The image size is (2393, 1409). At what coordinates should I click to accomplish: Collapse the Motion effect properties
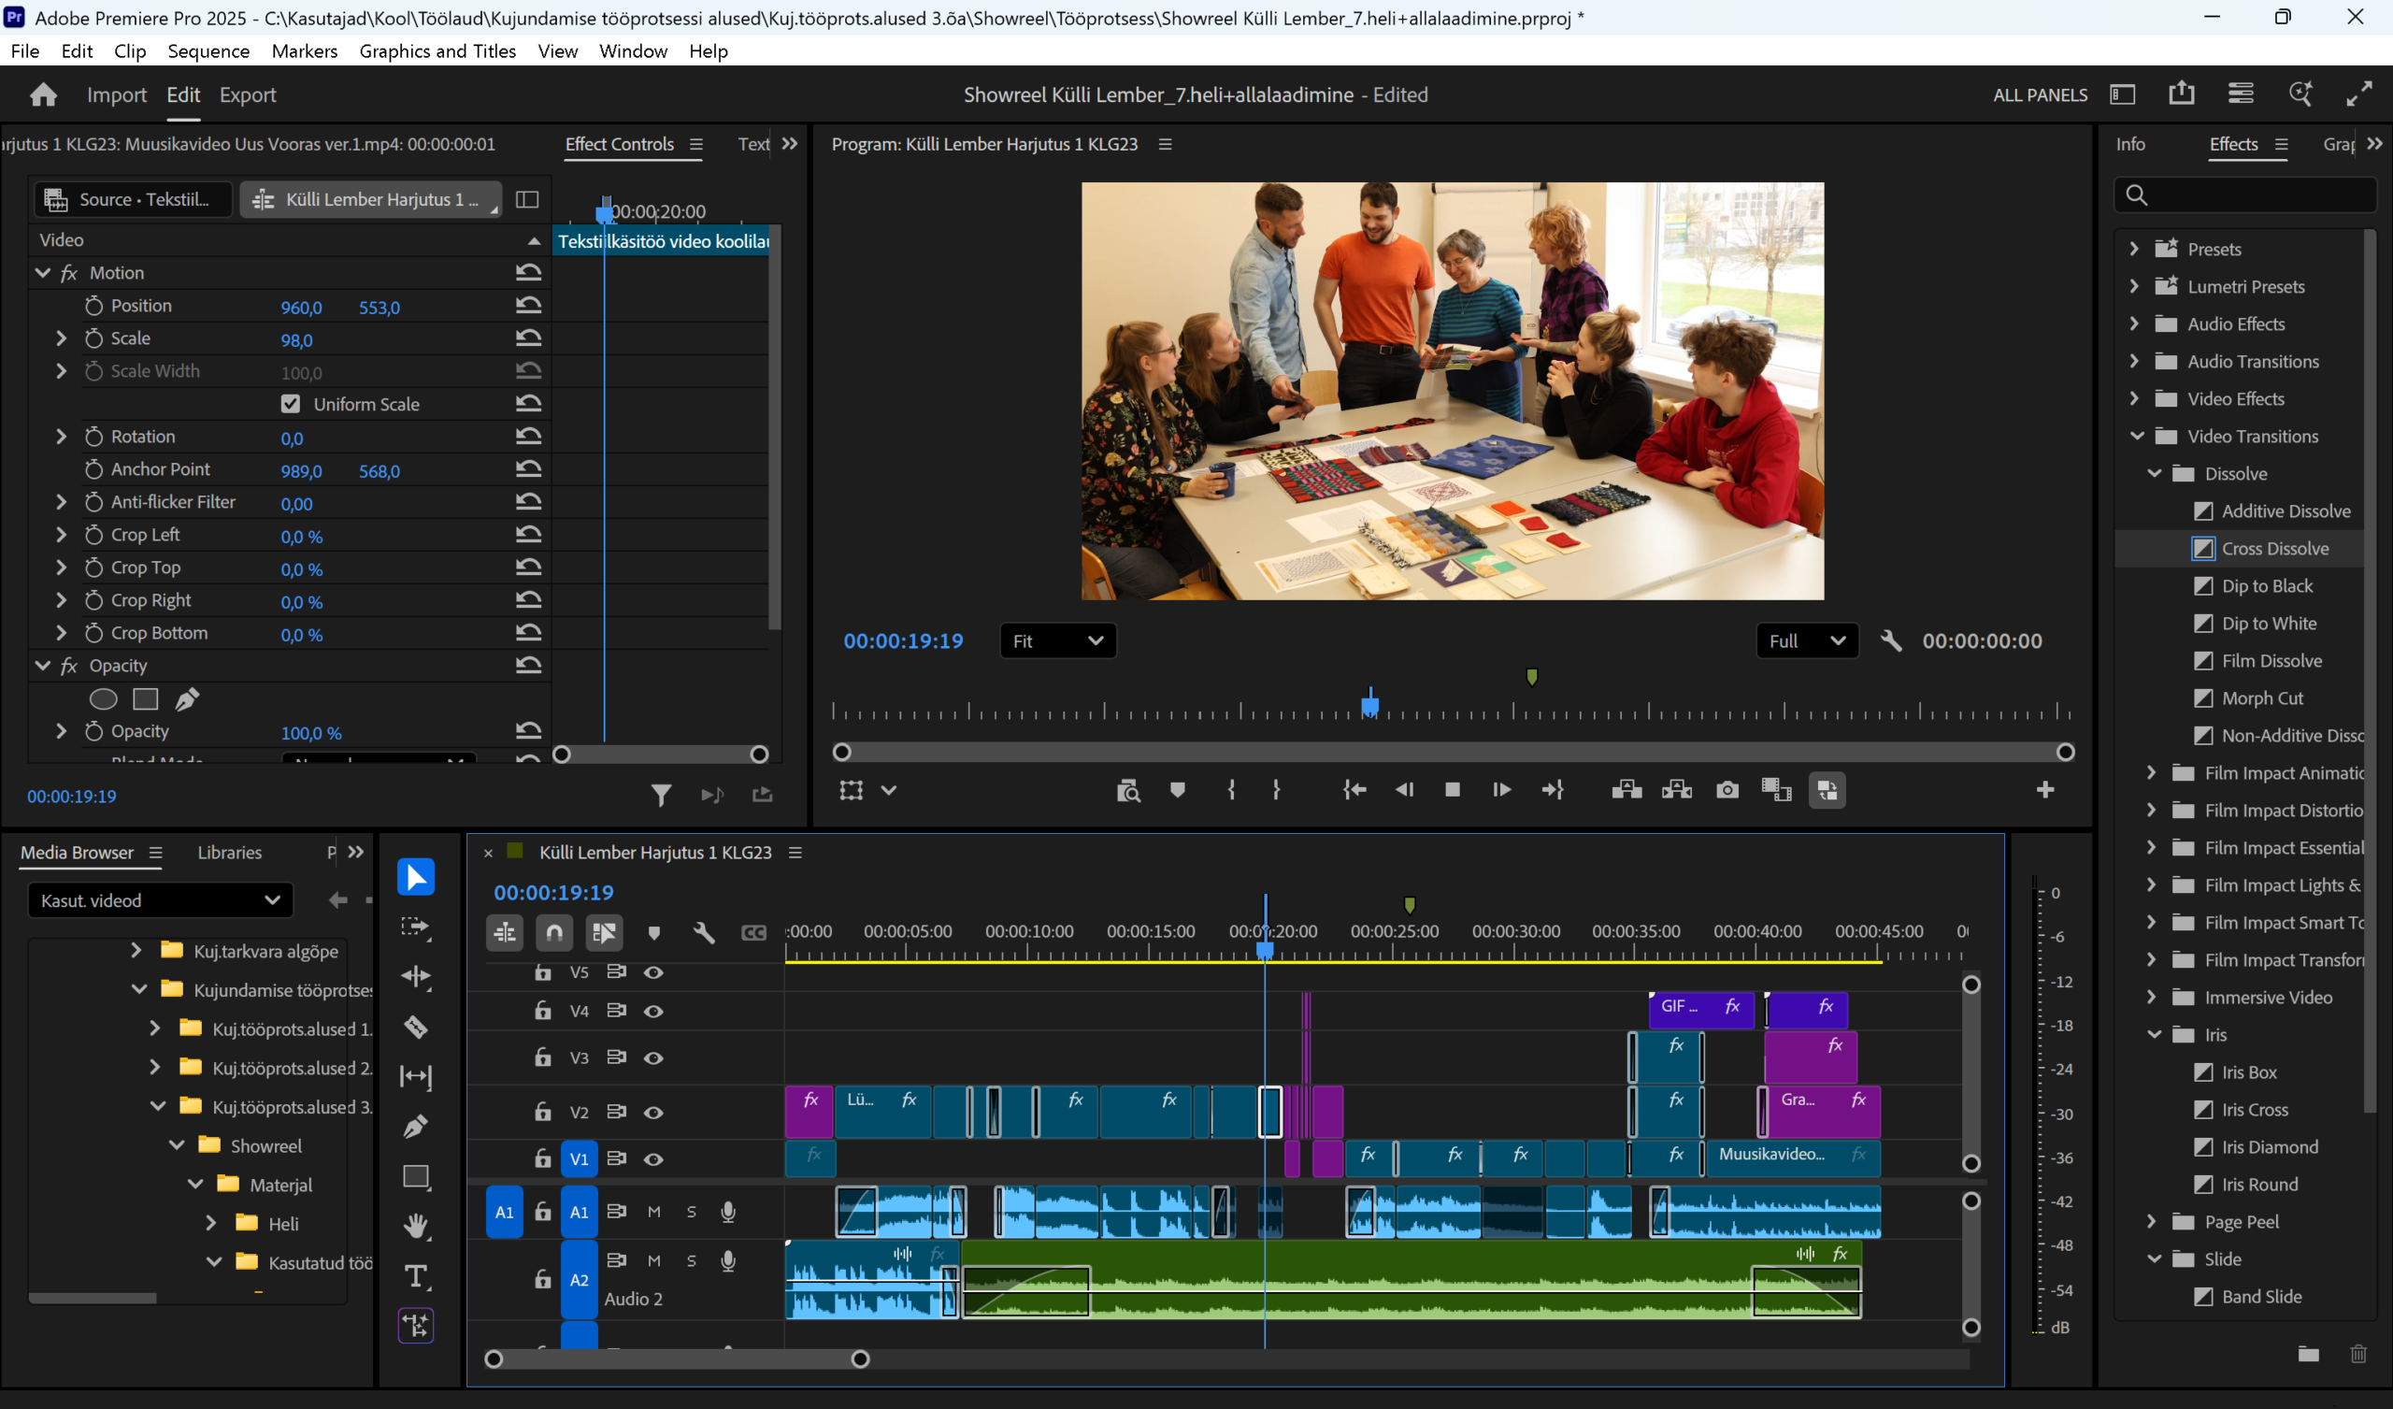[x=42, y=273]
